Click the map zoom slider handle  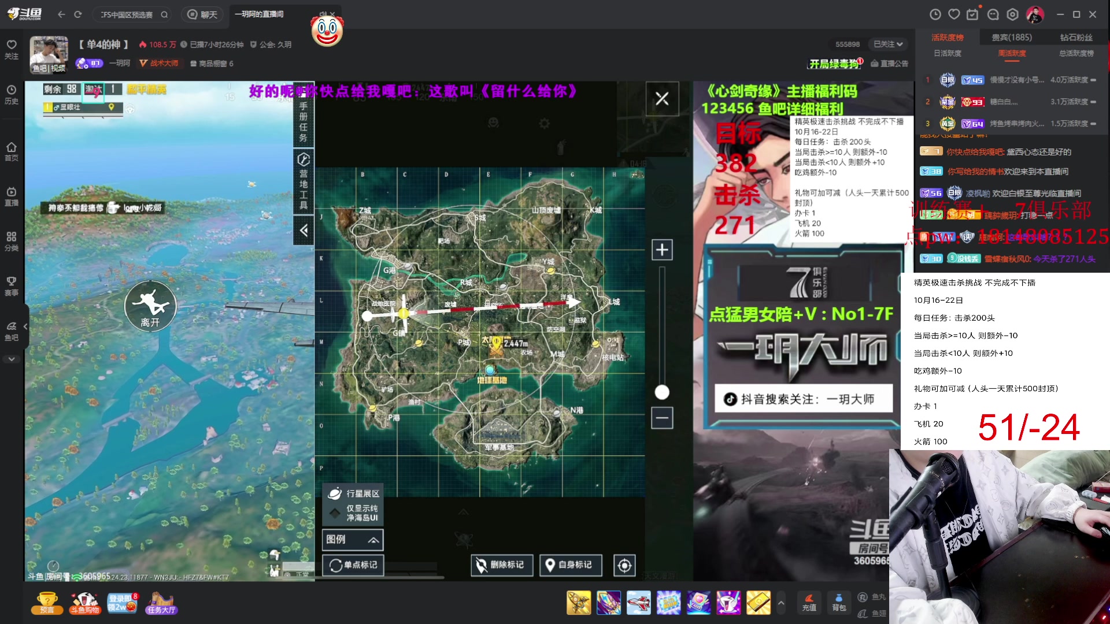[662, 392]
